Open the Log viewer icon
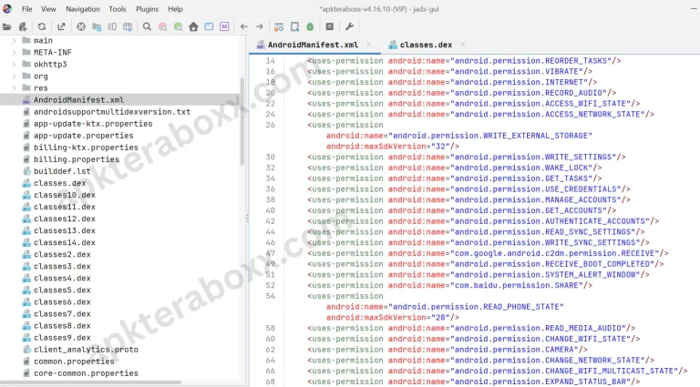 point(329,26)
